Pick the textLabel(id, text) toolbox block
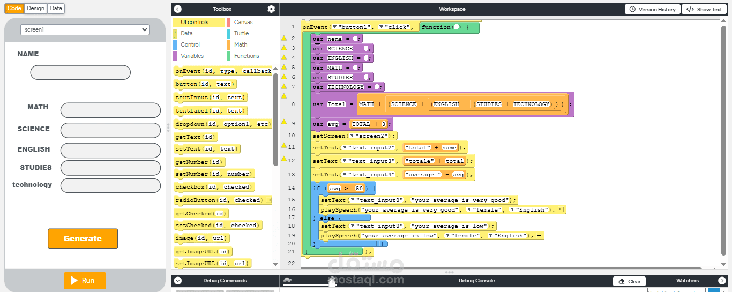Viewport: 732px width, 292px height. pyautogui.click(x=210, y=111)
